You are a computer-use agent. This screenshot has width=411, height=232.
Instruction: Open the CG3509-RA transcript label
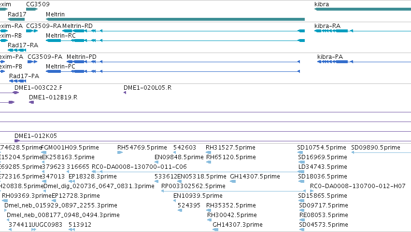(44, 26)
